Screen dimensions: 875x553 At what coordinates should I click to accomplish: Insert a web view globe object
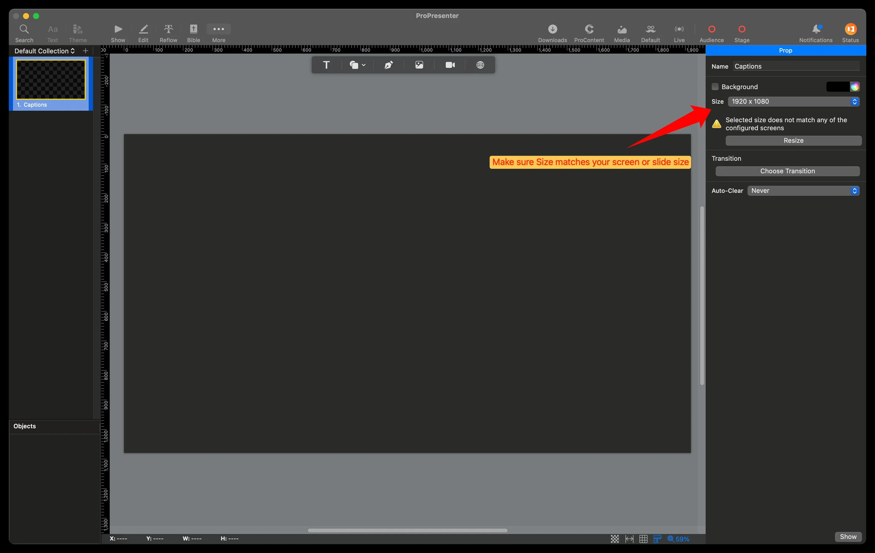pos(480,65)
